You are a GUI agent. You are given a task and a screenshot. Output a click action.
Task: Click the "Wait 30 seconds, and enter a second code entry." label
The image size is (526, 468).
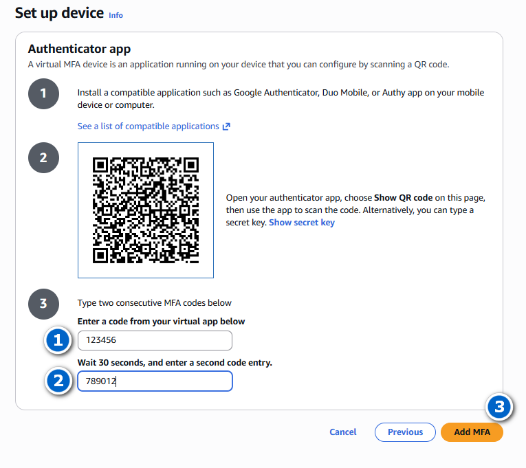175,363
